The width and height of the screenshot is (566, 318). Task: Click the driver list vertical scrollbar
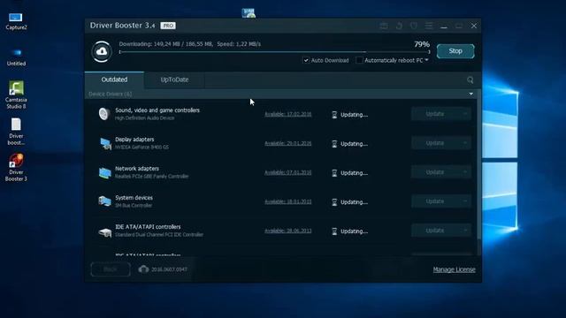pos(479,164)
